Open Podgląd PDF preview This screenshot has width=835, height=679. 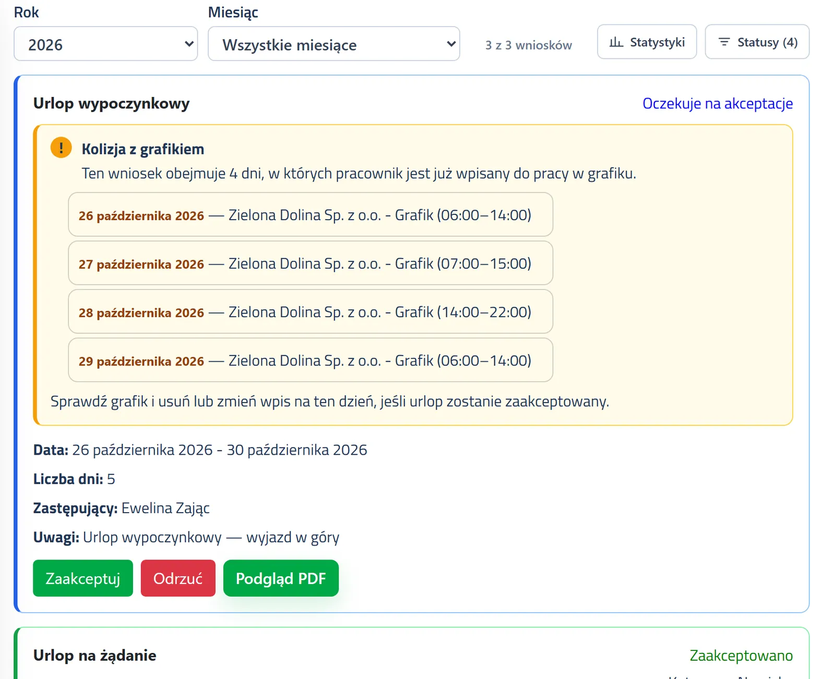(x=281, y=578)
